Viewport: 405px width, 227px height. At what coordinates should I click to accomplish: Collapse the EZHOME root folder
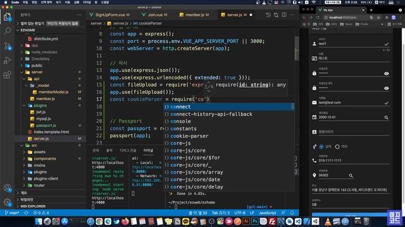coord(50,30)
